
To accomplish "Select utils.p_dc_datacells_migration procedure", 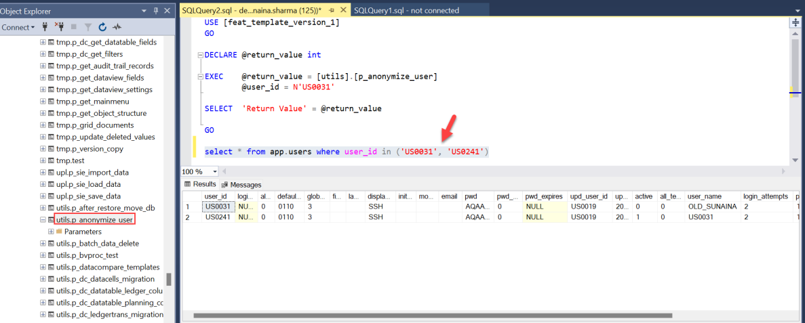I will [105, 279].
